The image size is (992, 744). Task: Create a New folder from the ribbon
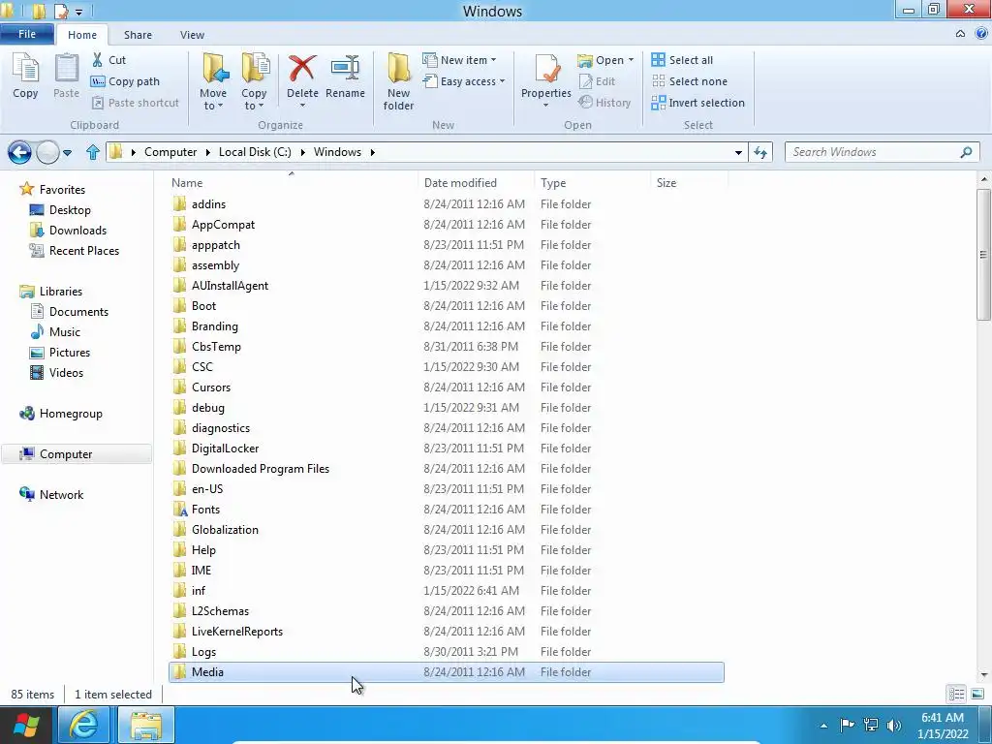tap(398, 82)
